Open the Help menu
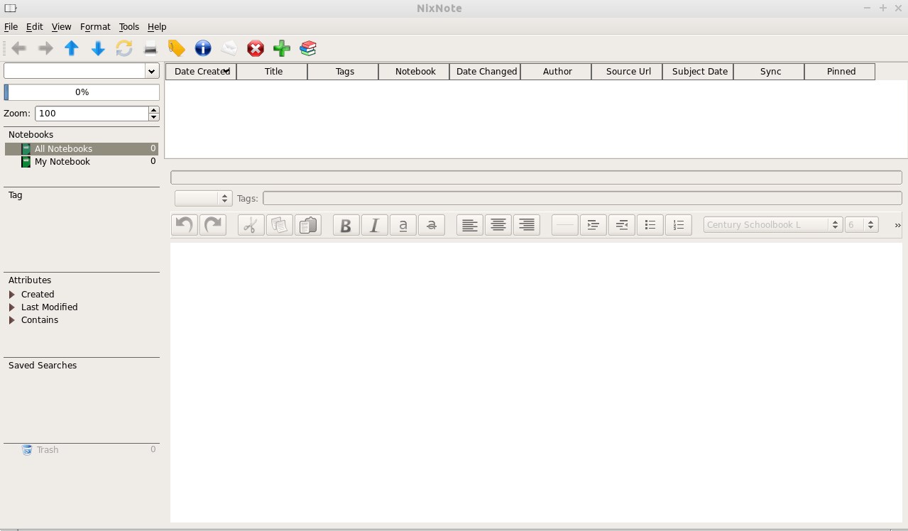Screen dimensions: 908x531 pyautogui.click(x=157, y=27)
